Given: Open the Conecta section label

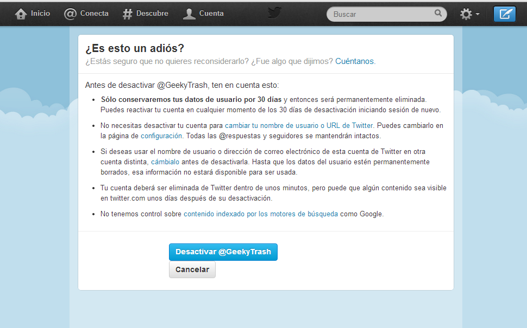Looking at the screenshot, I should tap(94, 14).
